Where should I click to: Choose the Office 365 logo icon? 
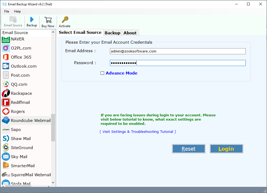[x=6, y=57]
